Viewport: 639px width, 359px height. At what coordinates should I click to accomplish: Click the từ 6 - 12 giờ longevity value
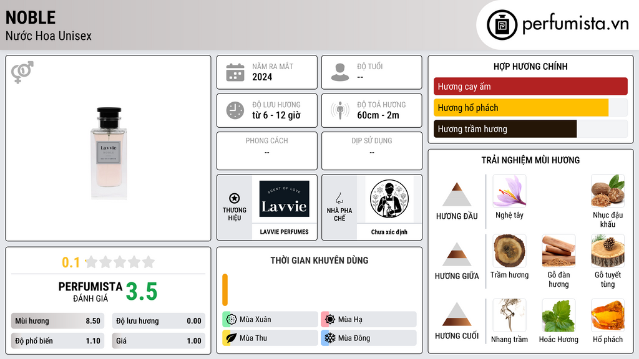pos(276,115)
